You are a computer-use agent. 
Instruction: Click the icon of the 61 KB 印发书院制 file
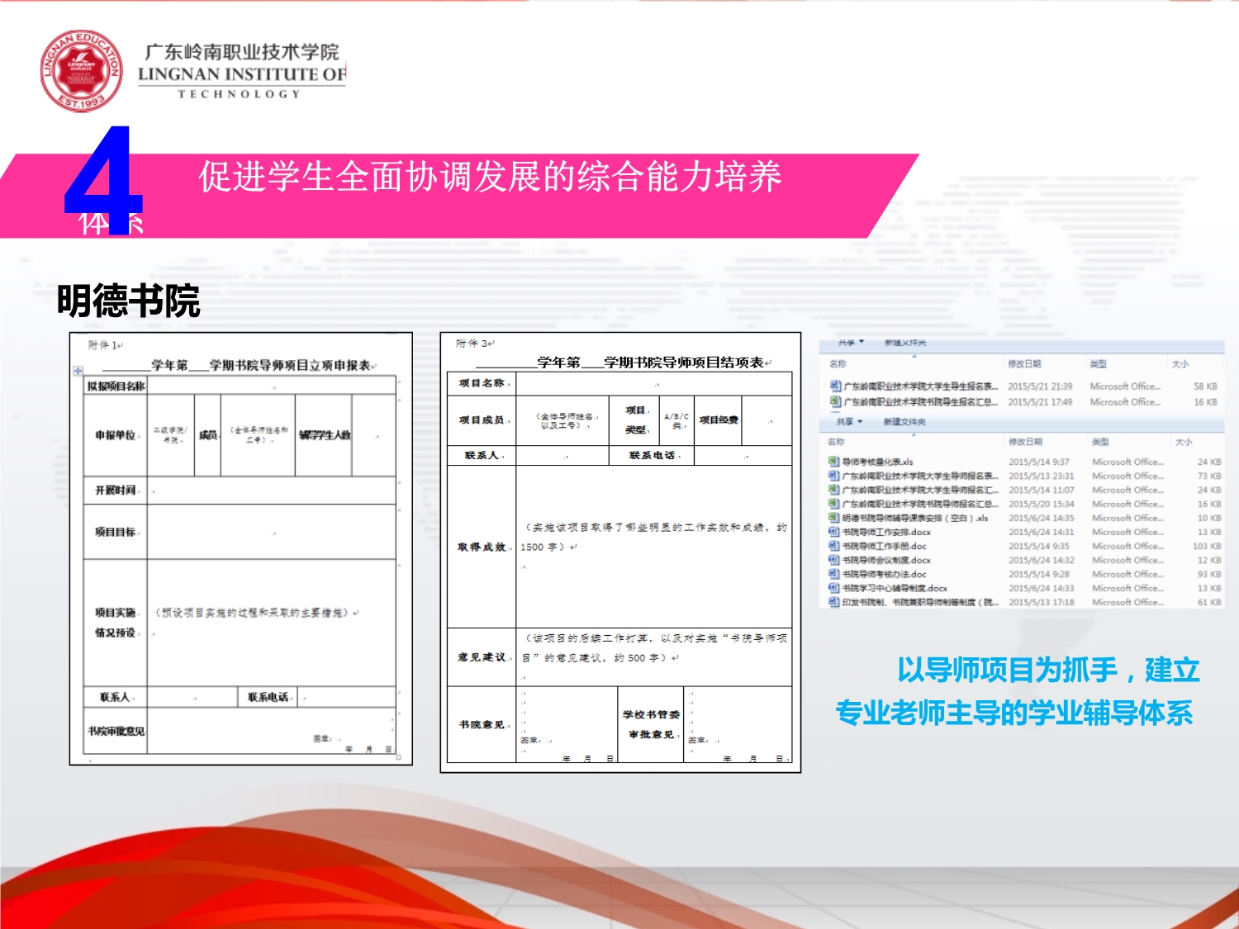click(x=834, y=603)
